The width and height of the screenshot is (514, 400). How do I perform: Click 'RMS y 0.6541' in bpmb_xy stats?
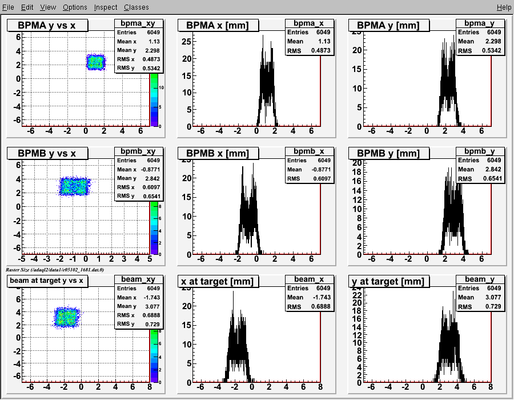pos(139,196)
